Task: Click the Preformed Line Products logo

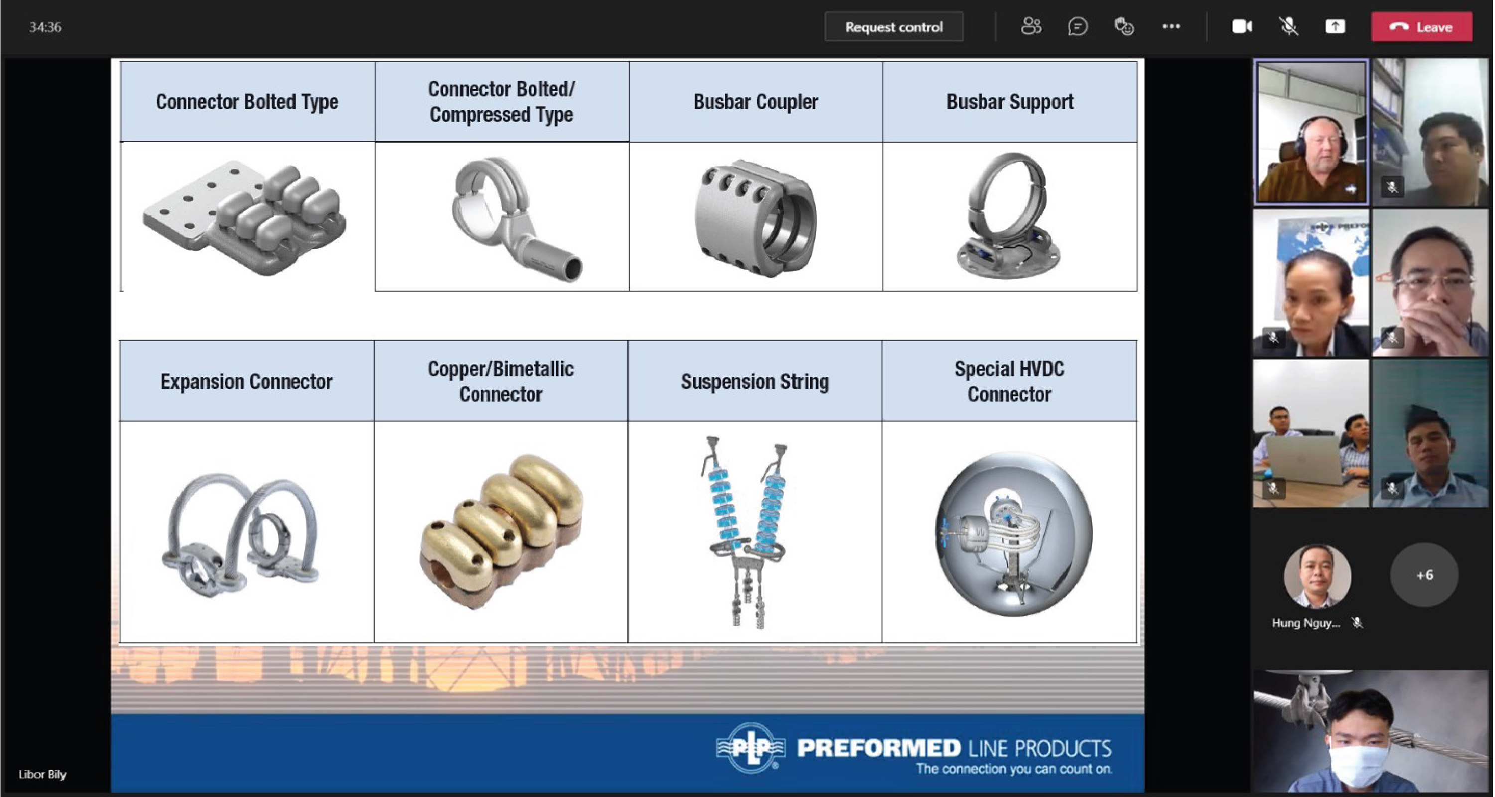Action: [x=914, y=748]
